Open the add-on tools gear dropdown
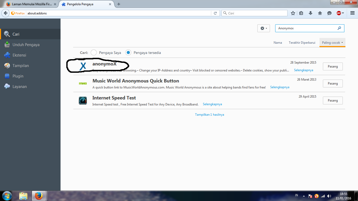The height and width of the screenshot is (201, 358). coord(264,28)
